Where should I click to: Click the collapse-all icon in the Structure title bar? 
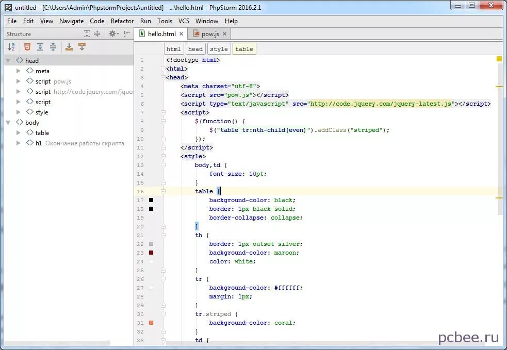click(97, 34)
